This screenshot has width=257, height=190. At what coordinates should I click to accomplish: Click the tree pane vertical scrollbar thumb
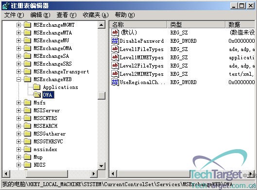(102, 96)
